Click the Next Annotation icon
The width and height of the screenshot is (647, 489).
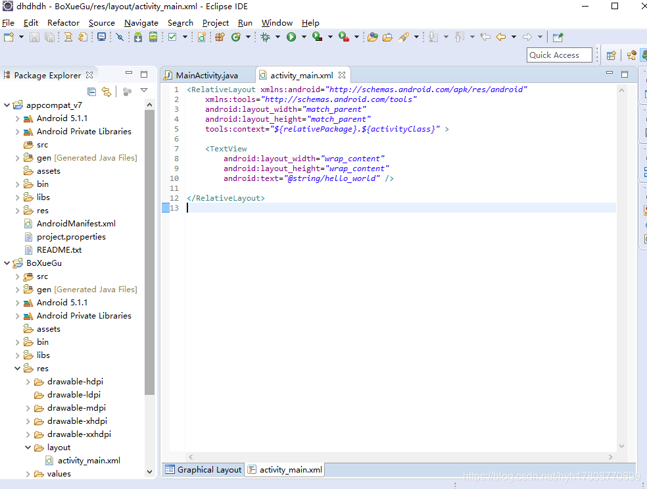click(x=433, y=37)
